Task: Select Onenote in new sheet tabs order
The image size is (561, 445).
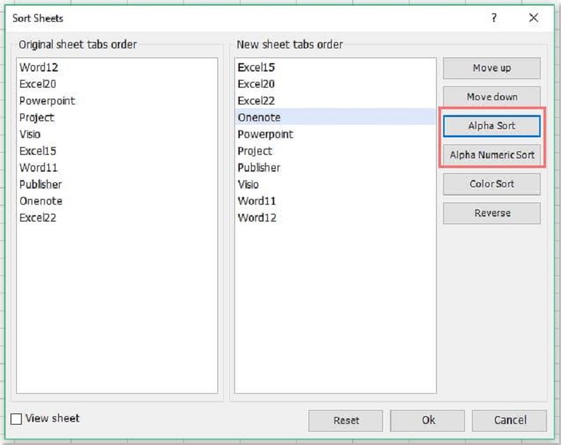Action: pyautogui.click(x=259, y=118)
